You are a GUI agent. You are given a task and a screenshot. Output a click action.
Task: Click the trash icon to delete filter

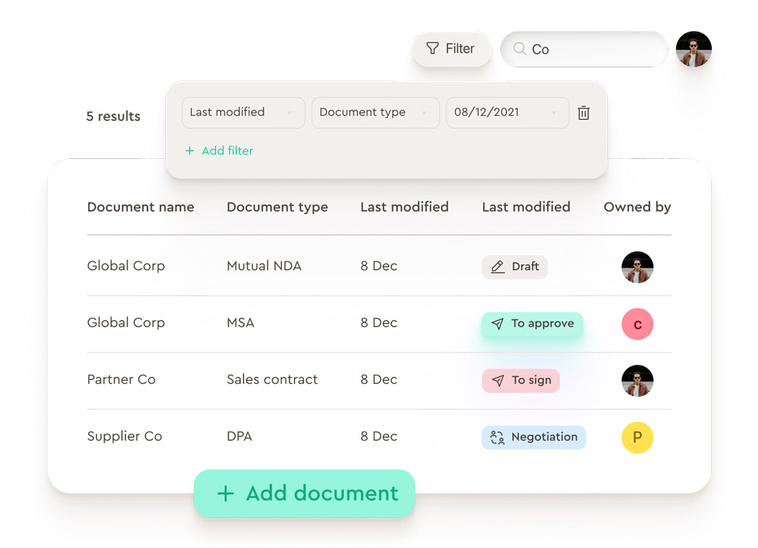tap(584, 113)
